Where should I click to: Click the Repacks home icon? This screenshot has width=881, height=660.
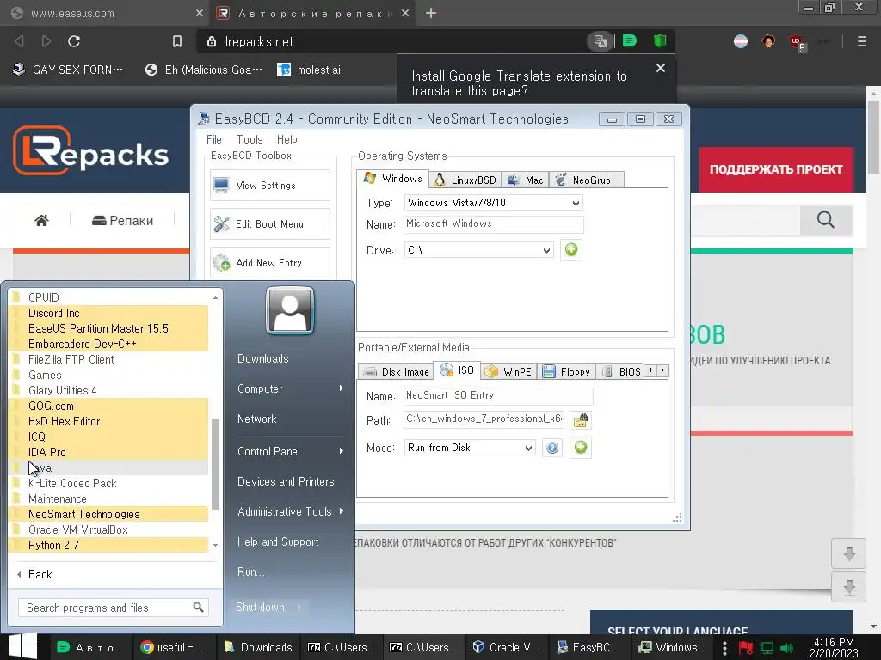click(41, 220)
